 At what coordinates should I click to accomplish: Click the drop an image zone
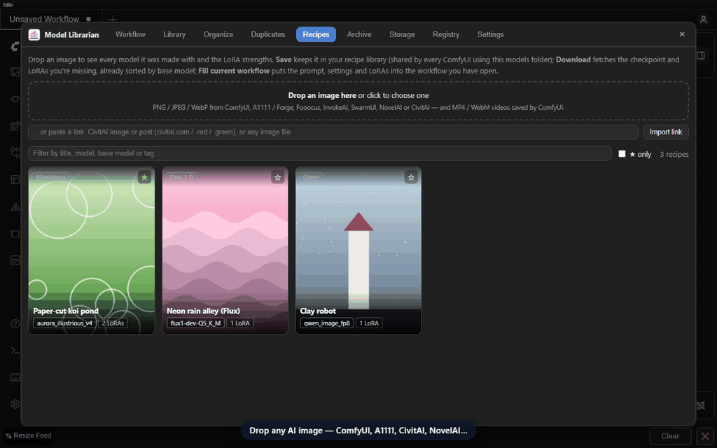point(358,101)
